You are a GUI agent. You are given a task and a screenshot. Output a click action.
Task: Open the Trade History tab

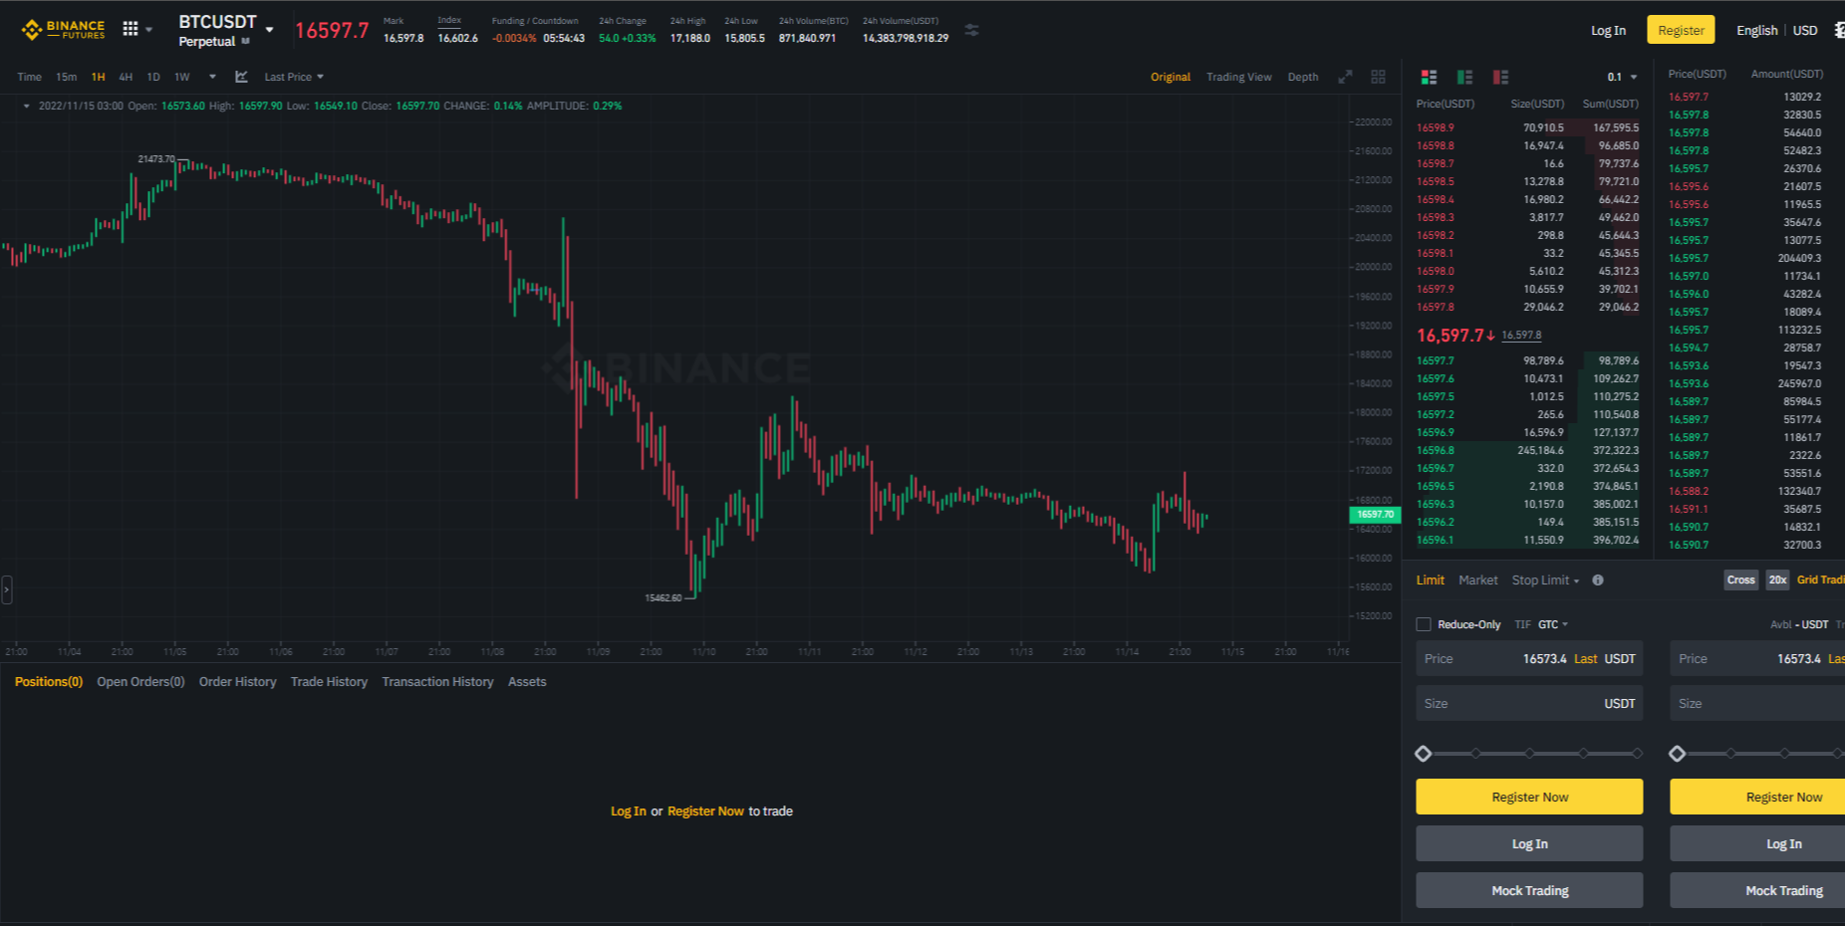pyautogui.click(x=329, y=682)
